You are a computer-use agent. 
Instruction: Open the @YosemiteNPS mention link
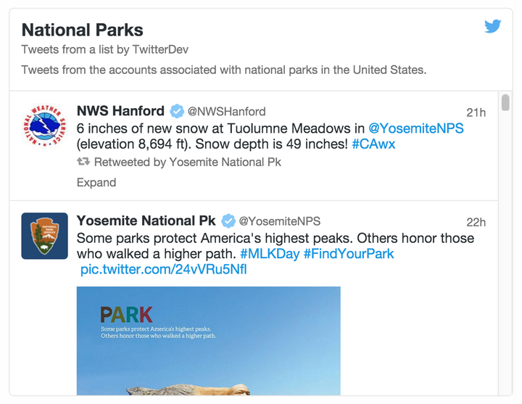coord(415,128)
